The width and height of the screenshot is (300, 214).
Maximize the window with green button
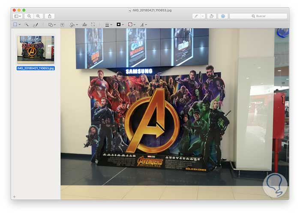coord(24,10)
